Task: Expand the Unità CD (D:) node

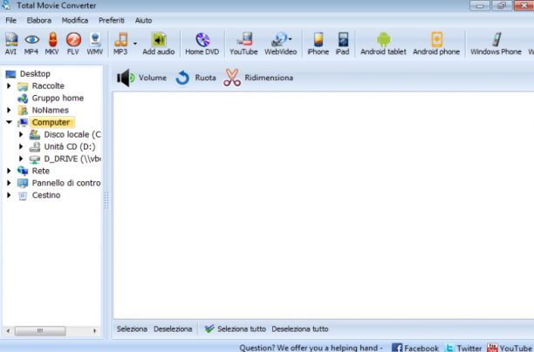Action: point(21,146)
